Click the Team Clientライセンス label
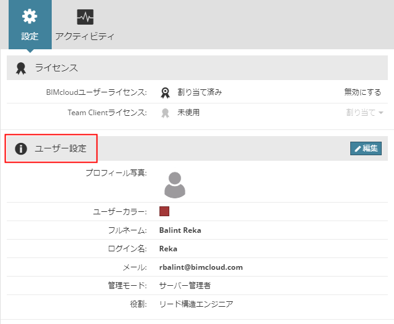The image size is (394, 324). tap(107, 112)
